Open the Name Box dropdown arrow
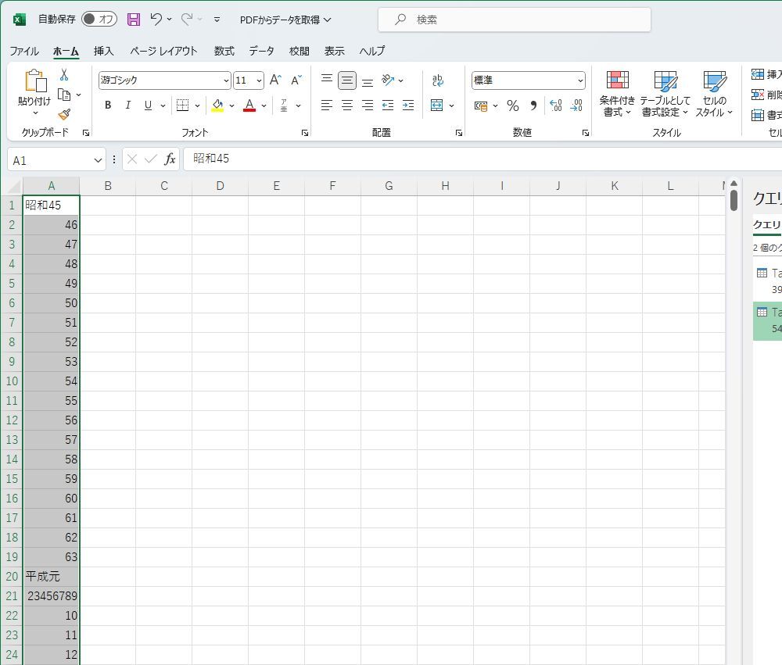 click(98, 159)
